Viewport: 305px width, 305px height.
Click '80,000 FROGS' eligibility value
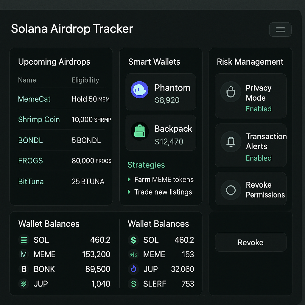coord(91,161)
